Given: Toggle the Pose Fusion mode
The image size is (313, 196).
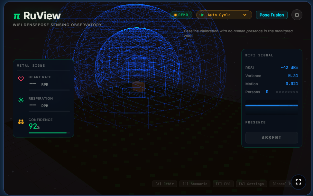Looking at the screenshot, I should (272, 15).
